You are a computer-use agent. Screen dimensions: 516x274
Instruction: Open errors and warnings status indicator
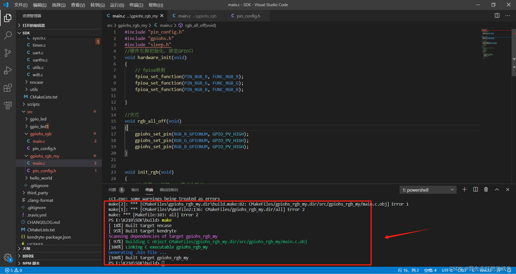[14, 270]
